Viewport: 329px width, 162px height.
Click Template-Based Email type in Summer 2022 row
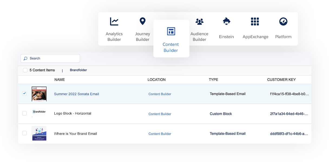click(228, 94)
